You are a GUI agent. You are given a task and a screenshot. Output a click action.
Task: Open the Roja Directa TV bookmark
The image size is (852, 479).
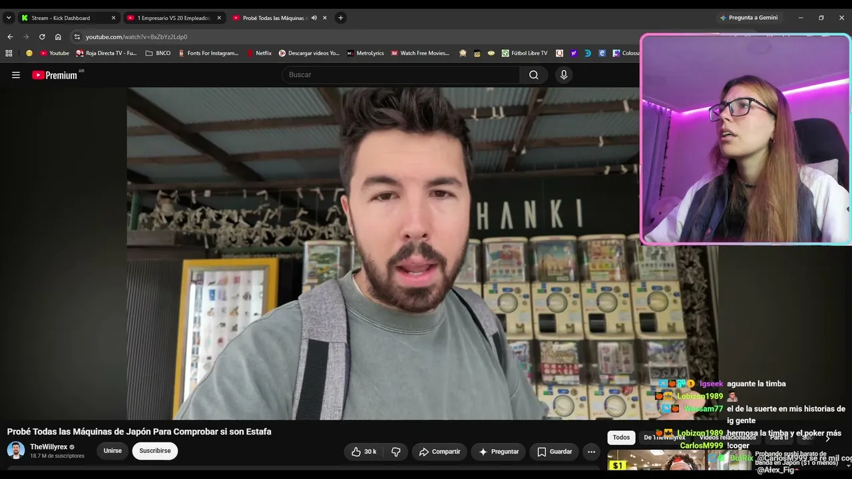[x=106, y=53]
